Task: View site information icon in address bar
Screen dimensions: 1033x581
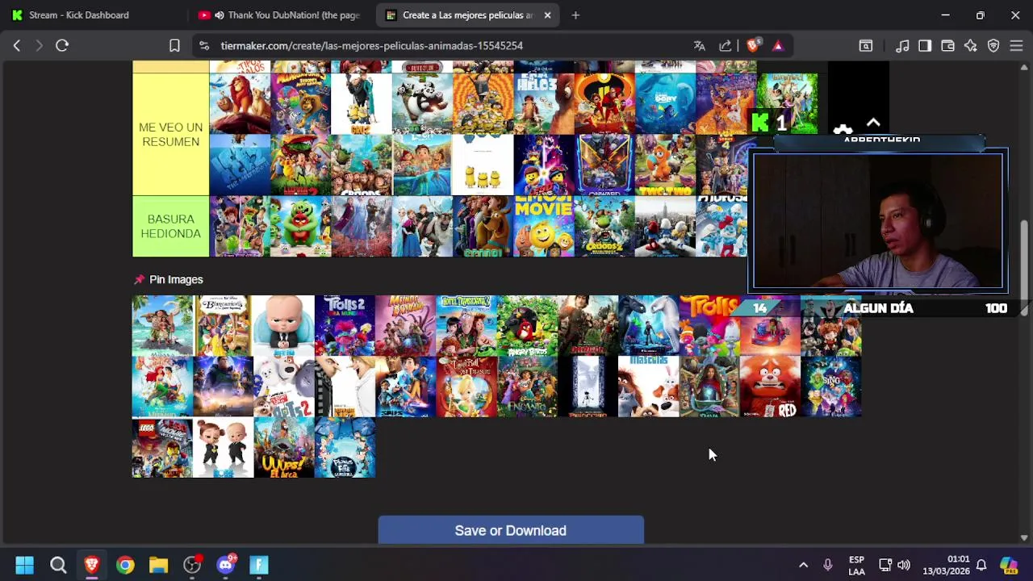Action: tap(204, 46)
